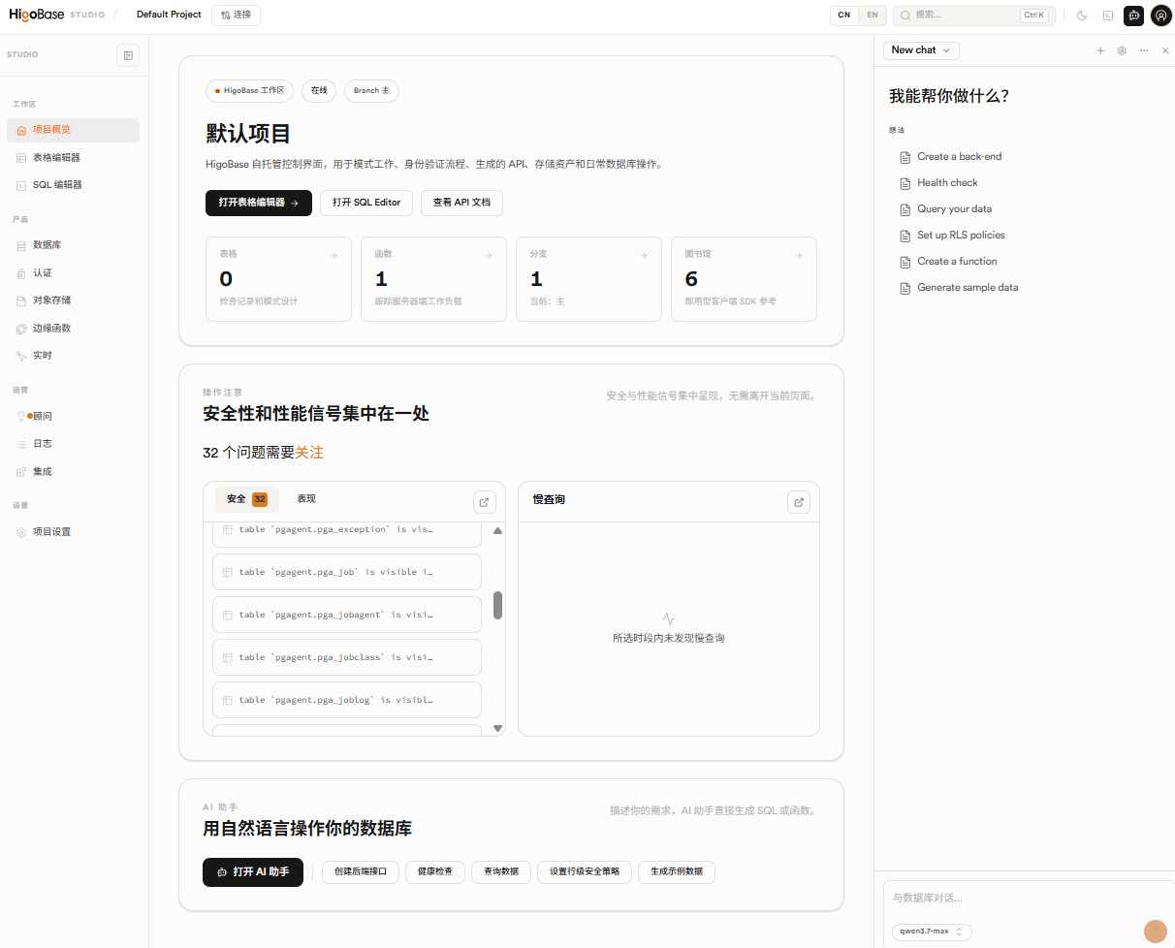
Task: Click the 打开 AI 助手 button
Action: pos(253,872)
